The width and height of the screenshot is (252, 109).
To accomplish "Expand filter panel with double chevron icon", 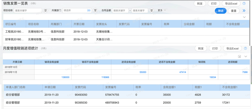I will (244, 11).
